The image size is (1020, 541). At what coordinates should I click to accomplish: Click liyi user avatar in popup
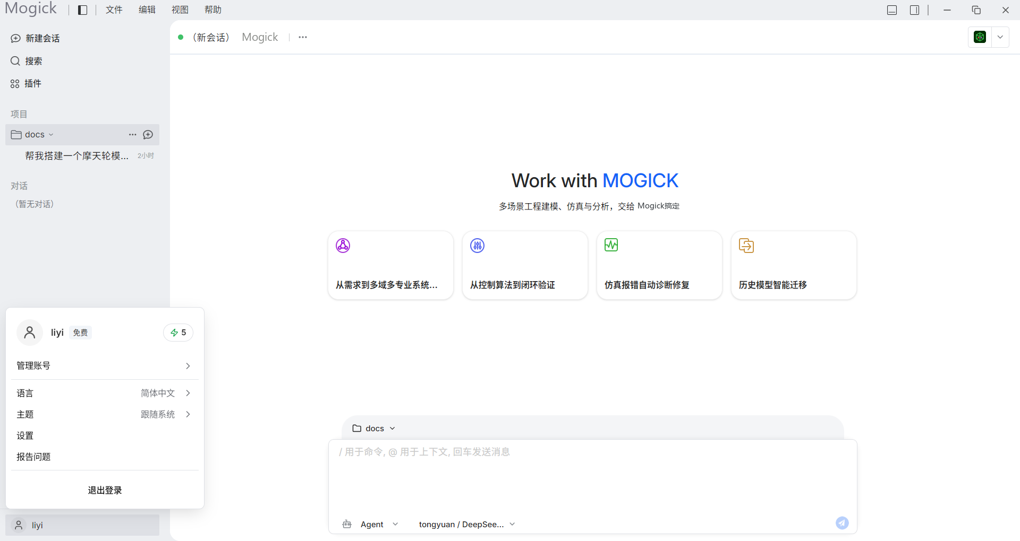coord(30,333)
